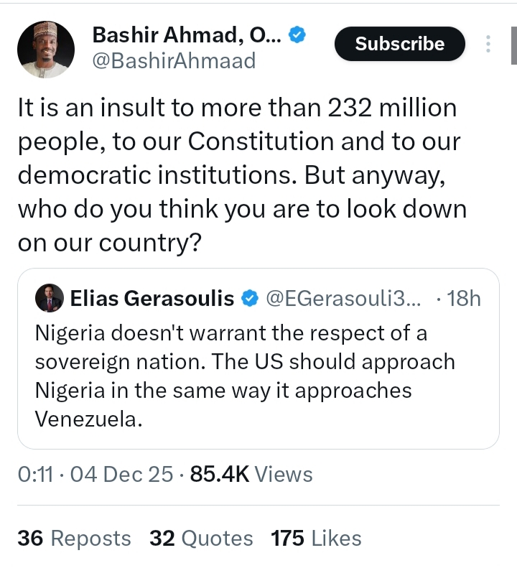
Task: Open the quoted tweet about Nigeria
Action: click(244, 376)
